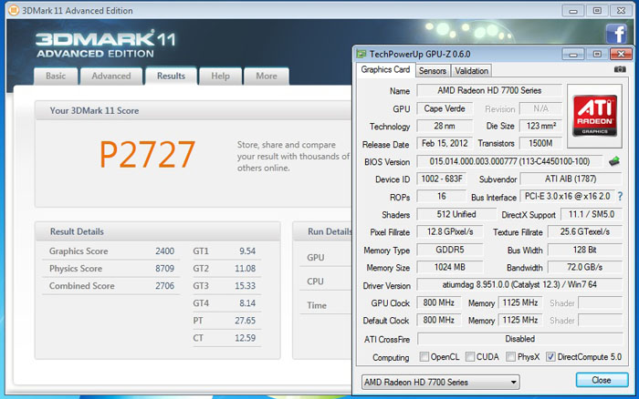Screen dimensions: 639x399
Task: Click the PT value 27.65
Action: click(x=245, y=321)
